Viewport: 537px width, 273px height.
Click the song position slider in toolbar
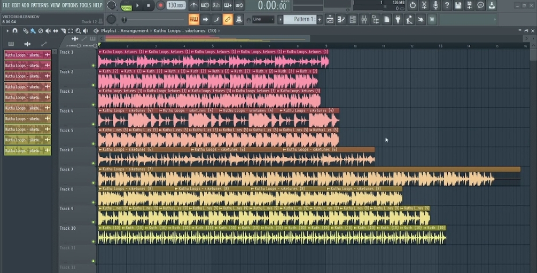tap(154, 20)
